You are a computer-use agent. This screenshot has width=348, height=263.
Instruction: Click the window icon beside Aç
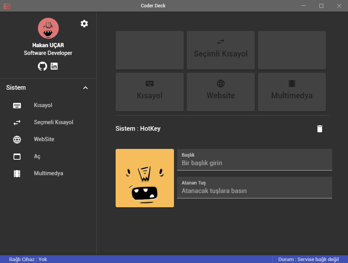[17, 157]
